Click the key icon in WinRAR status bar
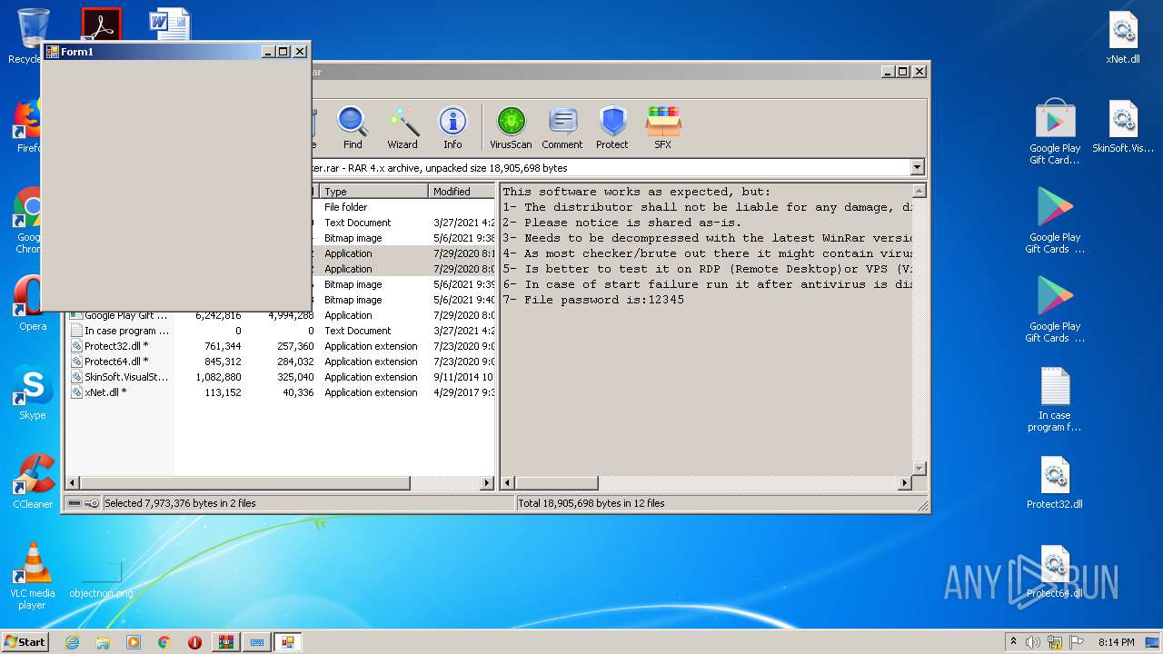 [x=92, y=503]
